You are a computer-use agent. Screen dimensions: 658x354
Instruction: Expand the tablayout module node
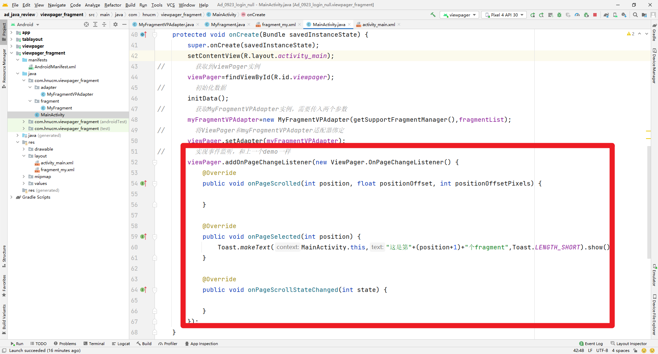pyautogui.click(x=11, y=39)
